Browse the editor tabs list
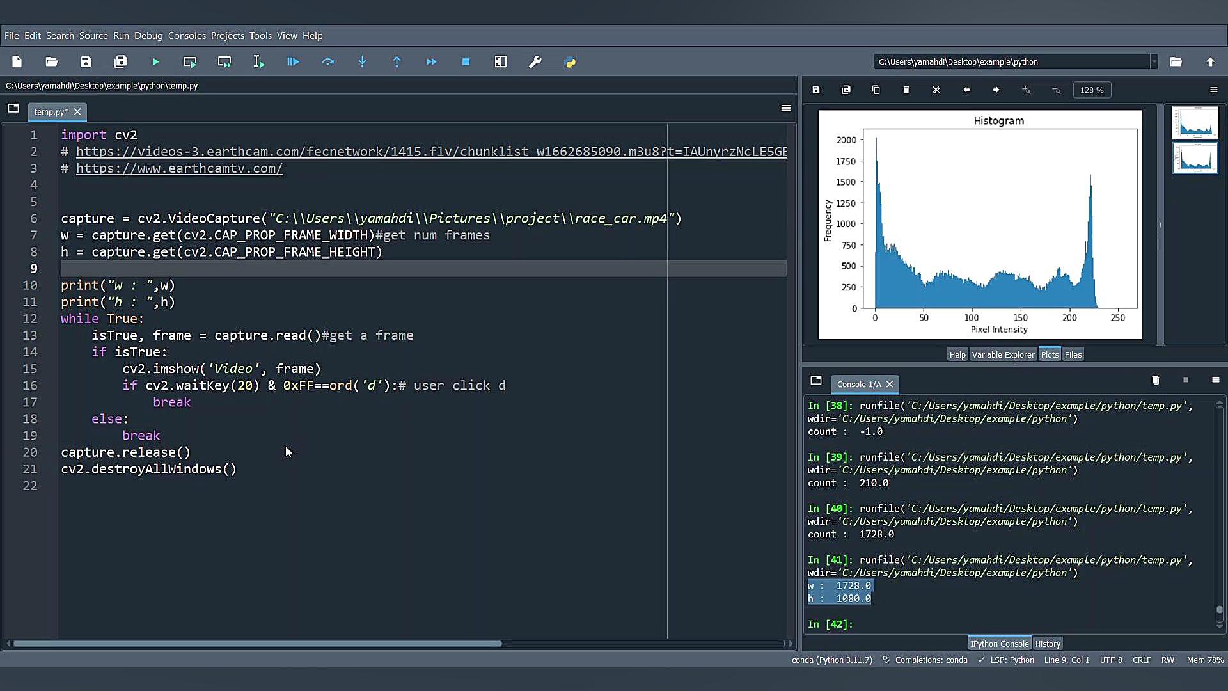 point(13,108)
